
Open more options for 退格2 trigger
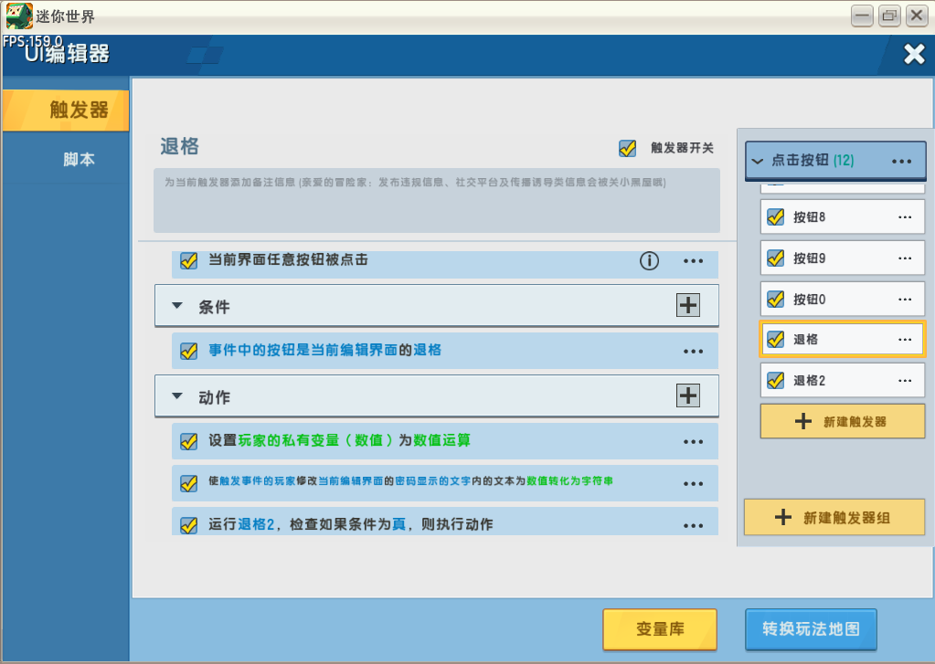point(905,380)
